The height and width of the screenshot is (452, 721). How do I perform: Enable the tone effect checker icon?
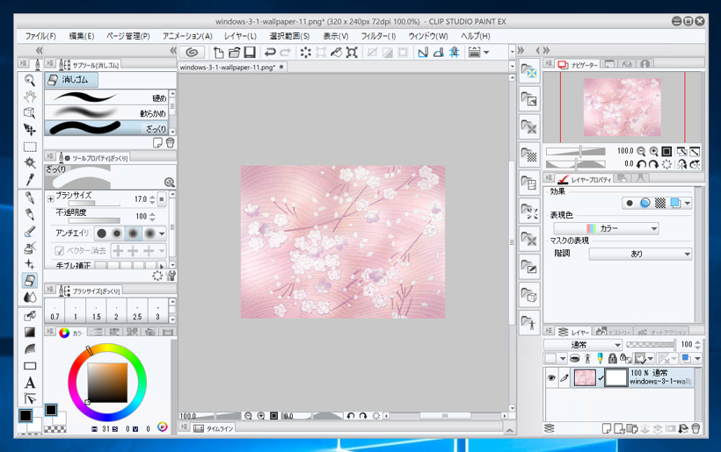point(660,203)
